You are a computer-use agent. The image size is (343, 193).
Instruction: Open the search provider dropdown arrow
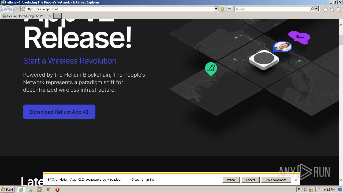coord(316,9)
